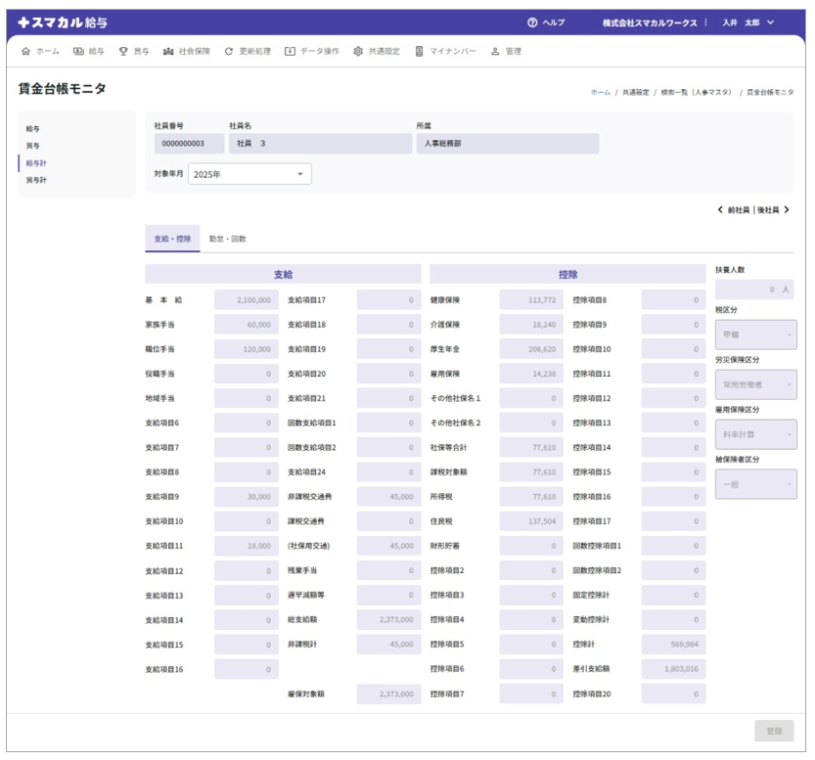Expand the 対象年月 2025年 dropdown
The width and height of the screenshot is (815, 760).
[249, 174]
